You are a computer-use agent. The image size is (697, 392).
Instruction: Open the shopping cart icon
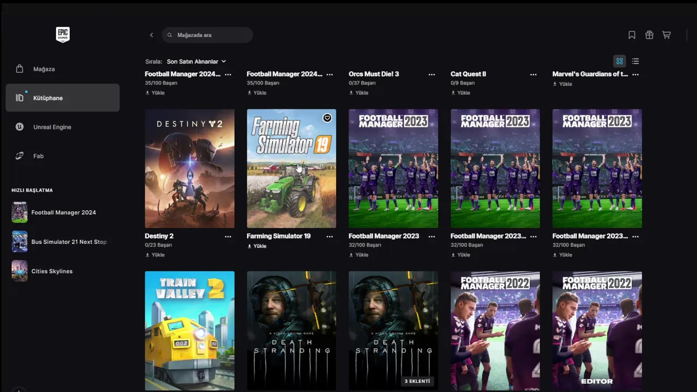667,35
